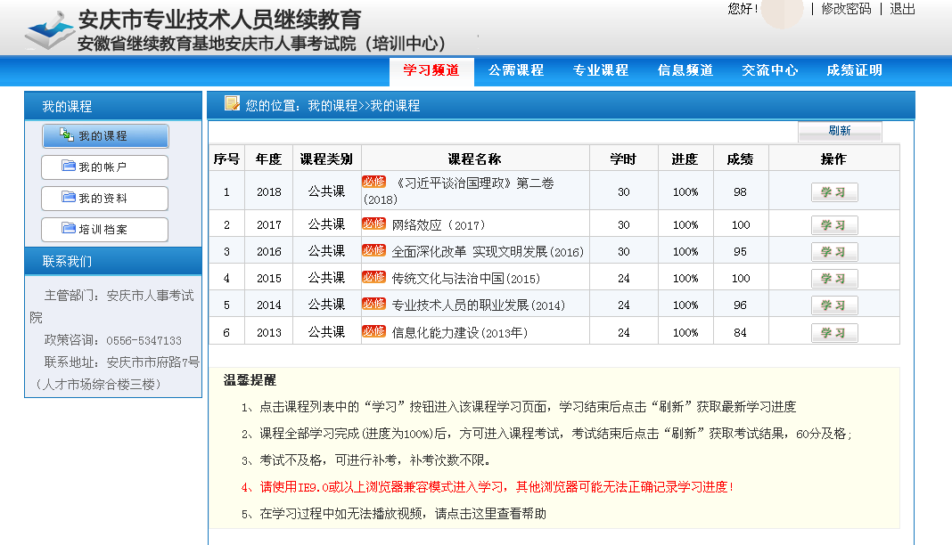The image size is (952, 545).
Task: Click 学习 for 专业技术人员的职业发展(2014)
Action: pyautogui.click(x=833, y=305)
